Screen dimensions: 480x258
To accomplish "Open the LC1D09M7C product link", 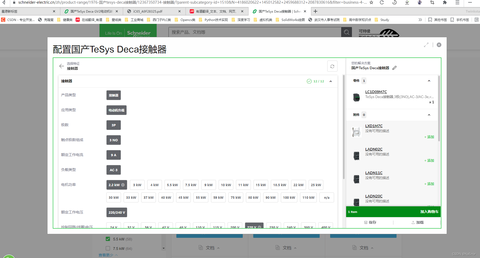I will [376, 92].
